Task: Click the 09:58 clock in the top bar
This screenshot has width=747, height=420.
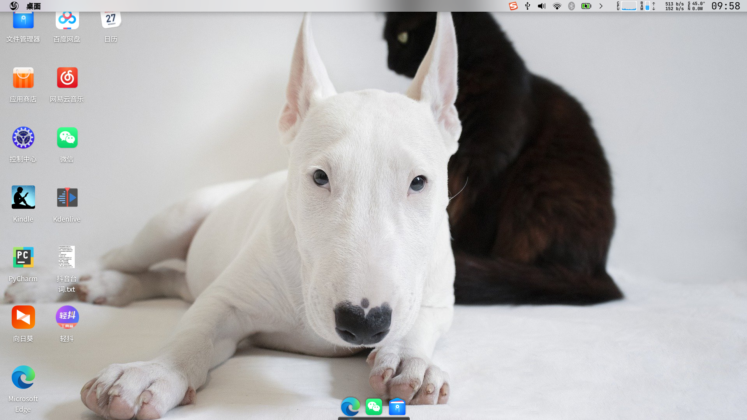Action: [725, 6]
